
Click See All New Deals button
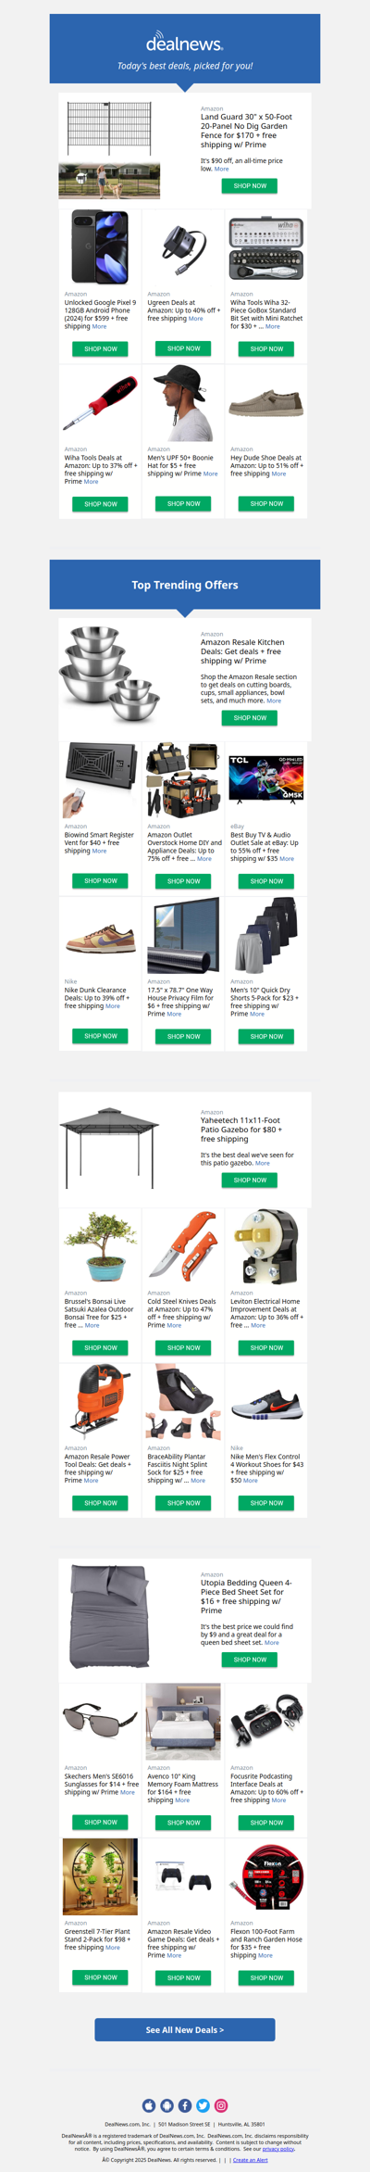[x=185, y=2029]
